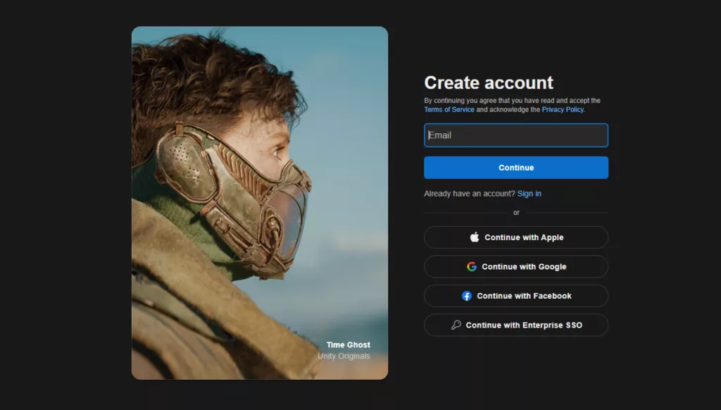Click the Apple logo icon

point(475,237)
